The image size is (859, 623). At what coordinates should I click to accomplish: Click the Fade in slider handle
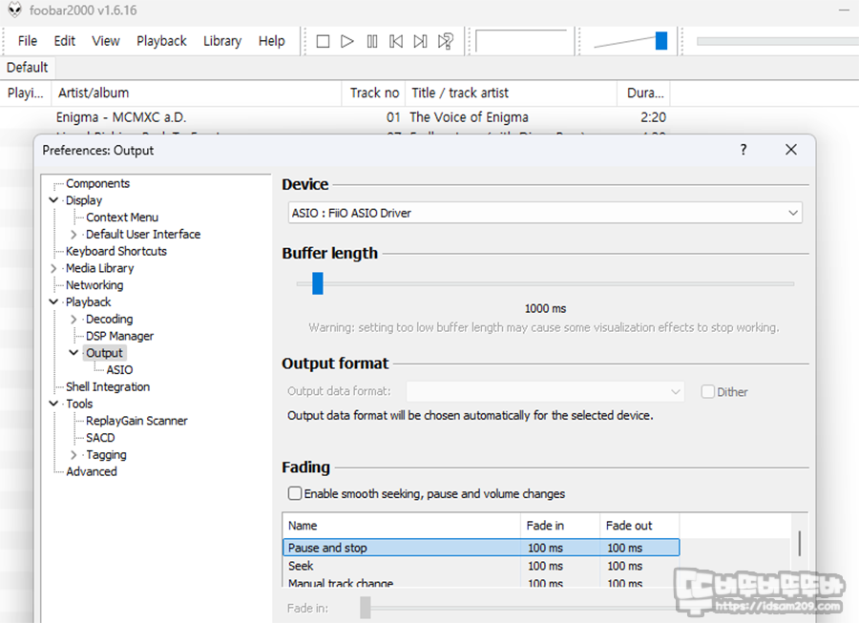point(366,608)
